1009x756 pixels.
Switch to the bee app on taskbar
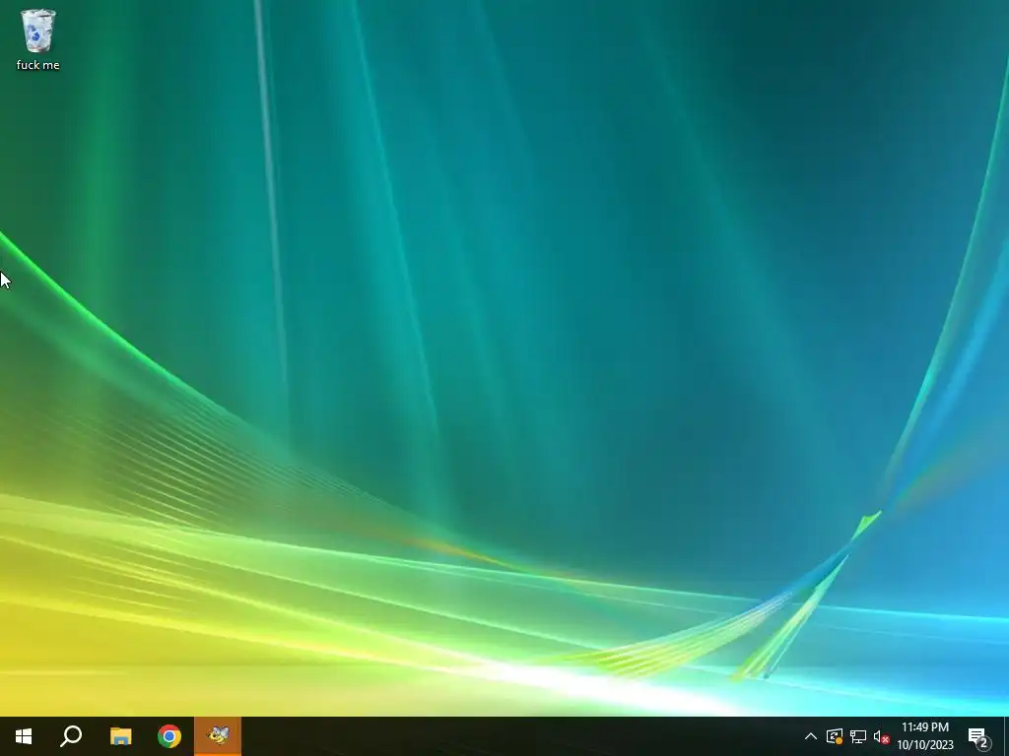point(218,736)
